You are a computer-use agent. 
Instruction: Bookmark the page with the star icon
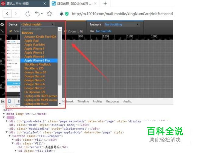pos(49,14)
